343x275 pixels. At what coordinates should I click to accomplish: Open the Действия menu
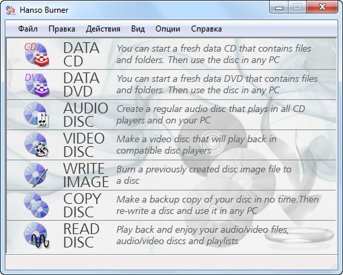(x=103, y=29)
